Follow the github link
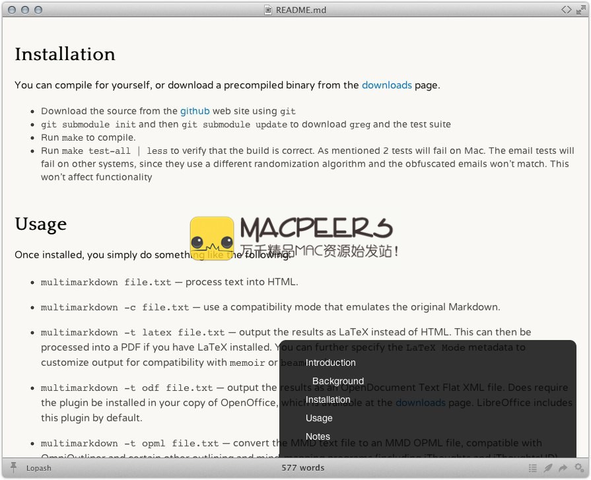Image resolution: width=591 pixels, height=480 pixels. pyautogui.click(x=195, y=111)
